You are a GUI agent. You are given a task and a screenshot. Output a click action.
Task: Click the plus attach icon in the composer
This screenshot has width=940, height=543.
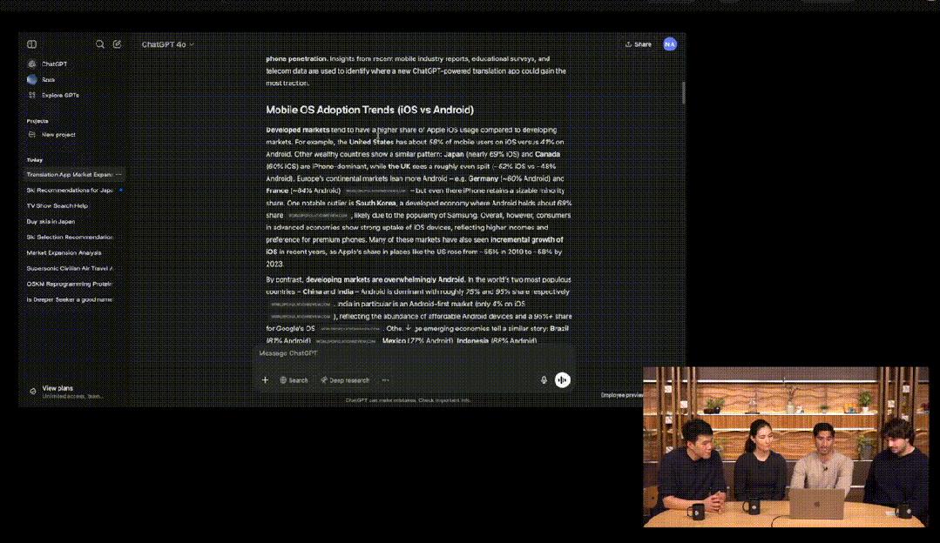[266, 380]
